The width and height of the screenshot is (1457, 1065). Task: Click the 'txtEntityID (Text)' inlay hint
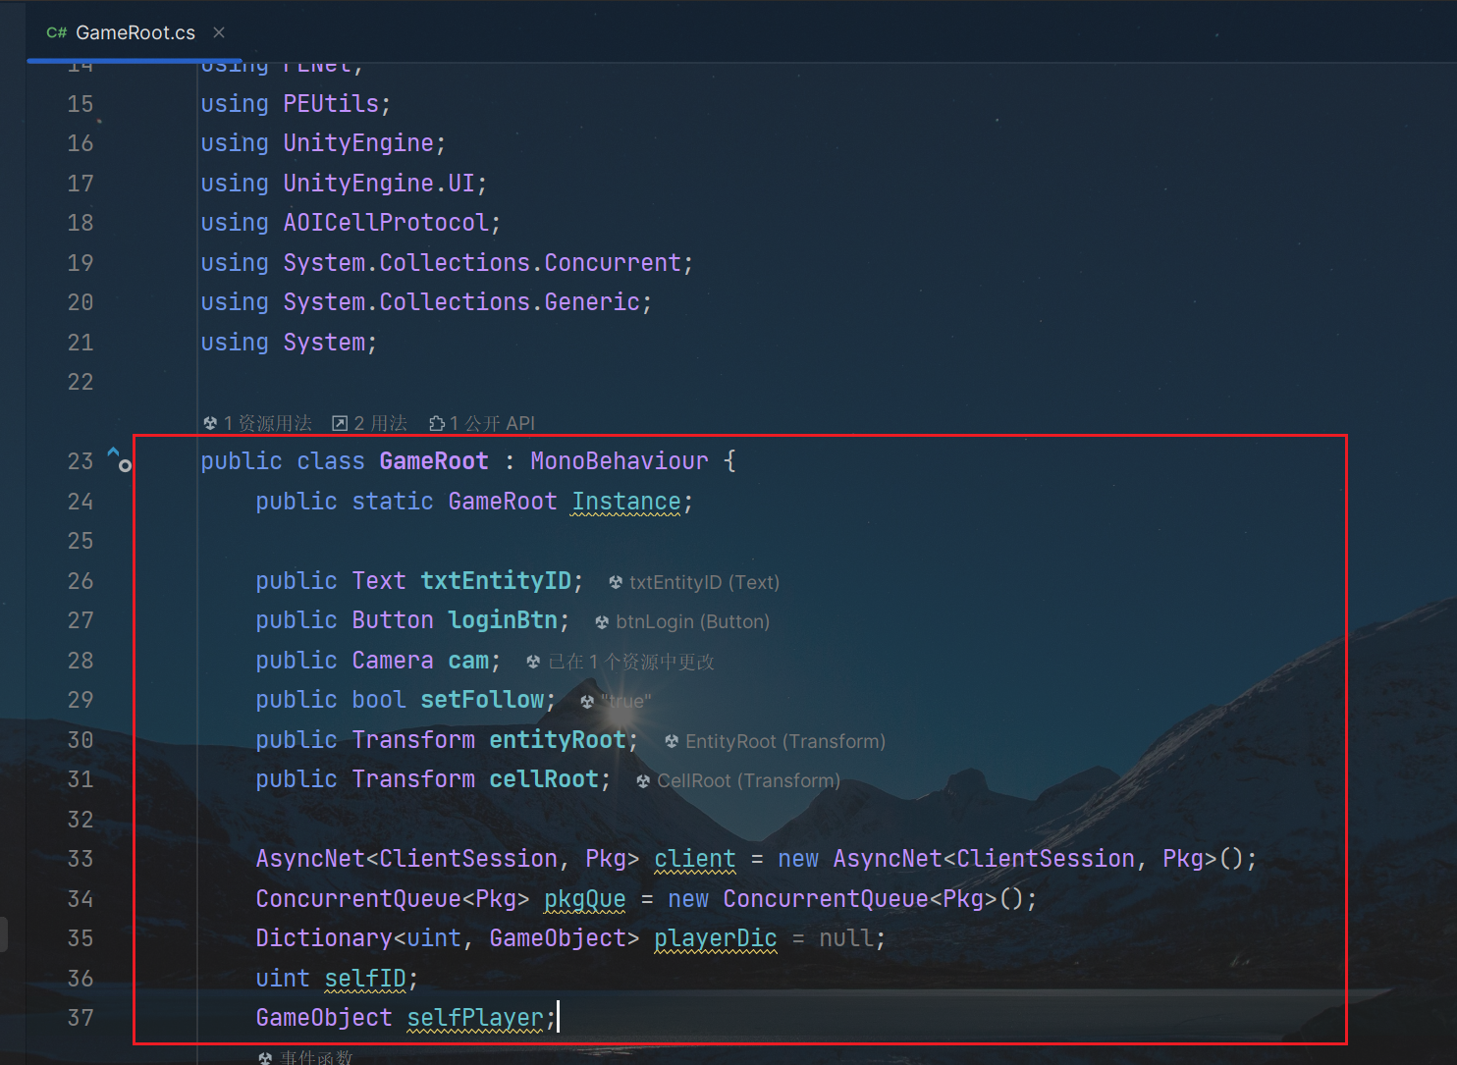click(x=704, y=582)
